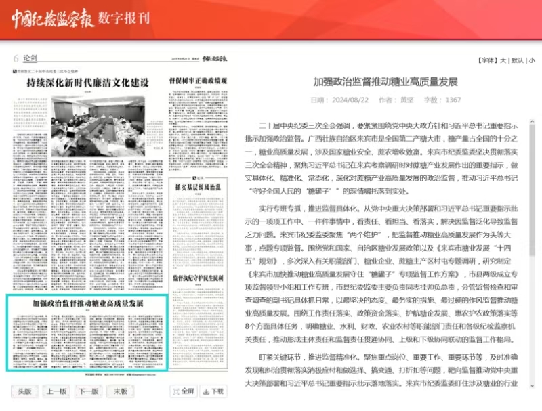Go to next page with 下一版
542x411 pixels.
point(89,391)
